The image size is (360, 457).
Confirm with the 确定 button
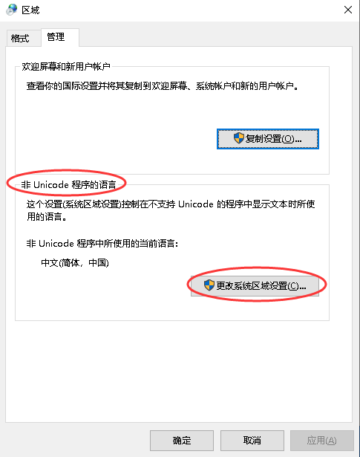[x=182, y=440]
